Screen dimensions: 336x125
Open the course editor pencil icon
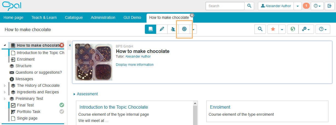click(x=162, y=29)
